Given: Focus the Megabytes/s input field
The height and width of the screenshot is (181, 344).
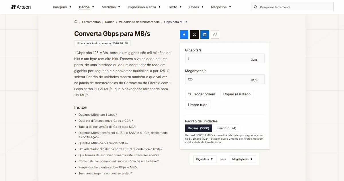Looking at the screenshot, I should (x=225, y=79).
